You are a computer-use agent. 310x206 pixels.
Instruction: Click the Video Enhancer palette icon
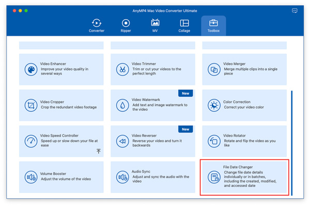point(31,69)
